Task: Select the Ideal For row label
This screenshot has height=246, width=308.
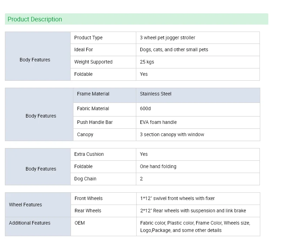Action: click(x=84, y=49)
